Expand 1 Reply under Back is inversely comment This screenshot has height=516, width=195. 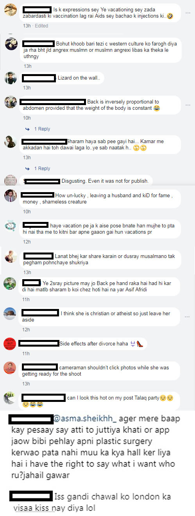coord(42,129)
